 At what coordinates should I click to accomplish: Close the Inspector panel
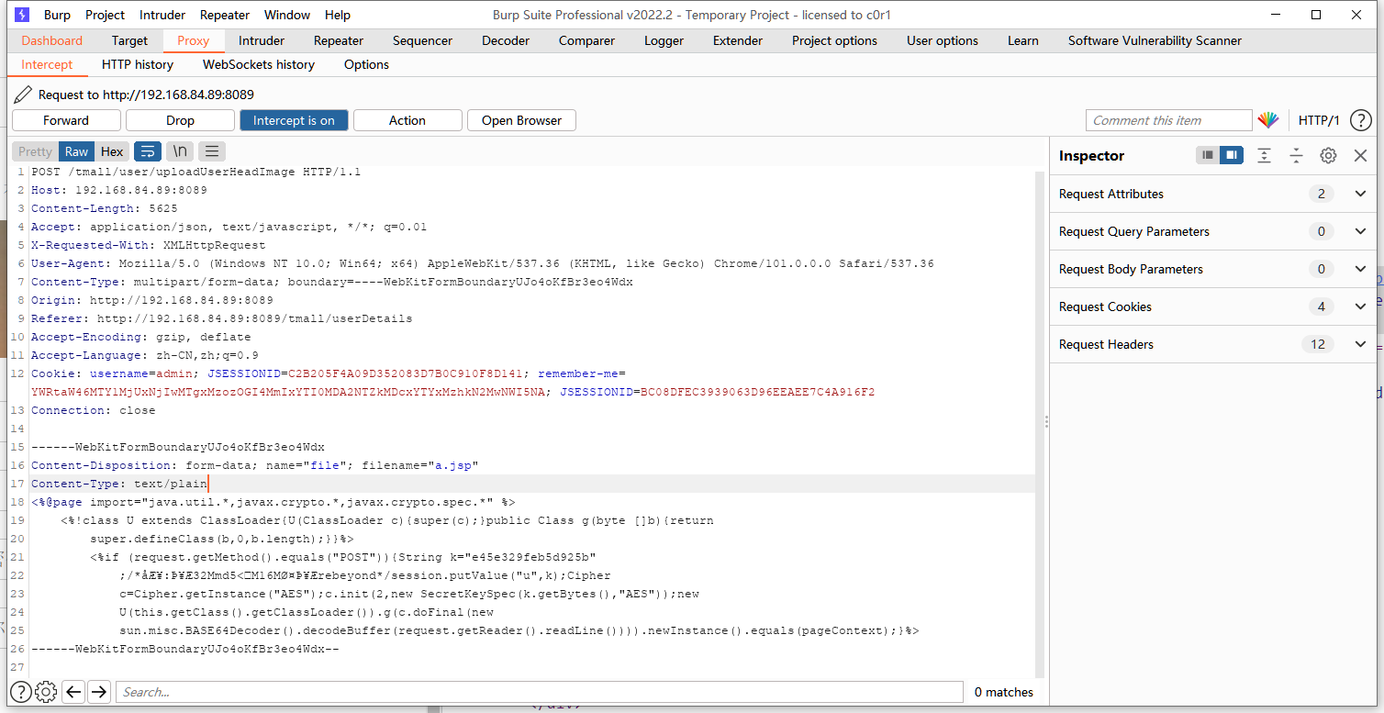[x=1360, y=156]
